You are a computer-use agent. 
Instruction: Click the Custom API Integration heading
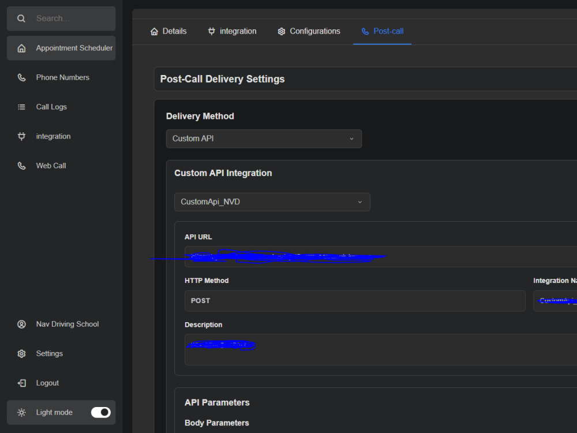pos(223,173)
